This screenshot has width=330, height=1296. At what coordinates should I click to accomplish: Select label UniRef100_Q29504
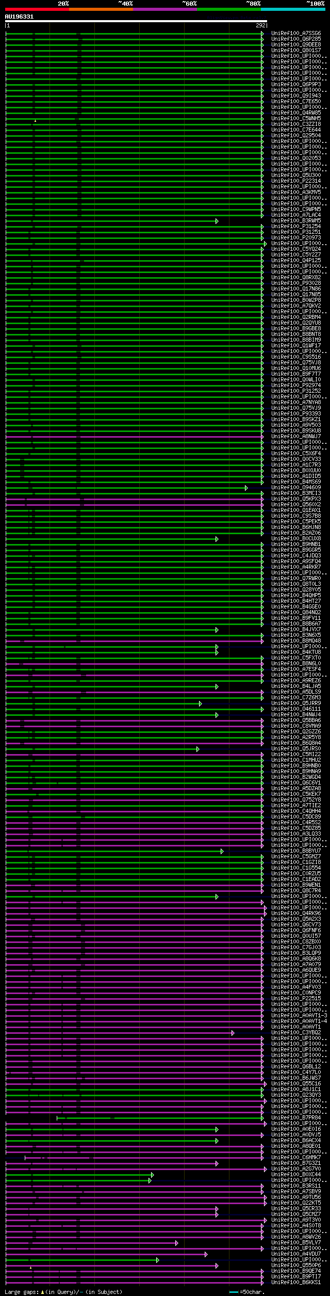pyautogui.click(x=296, y=136)
